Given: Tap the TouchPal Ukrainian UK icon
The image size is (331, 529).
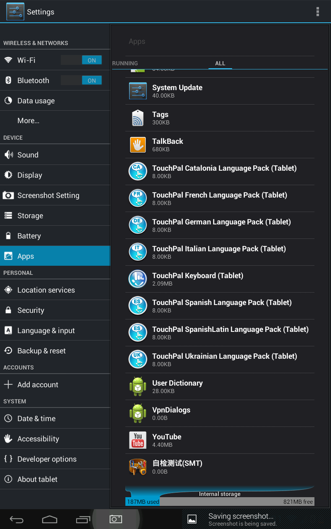Looking at the screenshot, I should click(x=138, y=360).
